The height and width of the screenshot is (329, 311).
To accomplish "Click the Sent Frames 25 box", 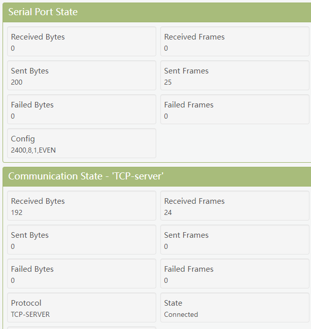I will click(235, 76).
